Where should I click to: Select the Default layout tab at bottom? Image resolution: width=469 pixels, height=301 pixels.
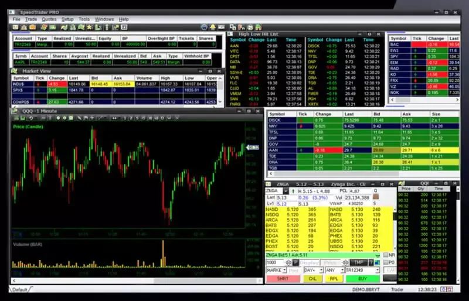point(20,289)
